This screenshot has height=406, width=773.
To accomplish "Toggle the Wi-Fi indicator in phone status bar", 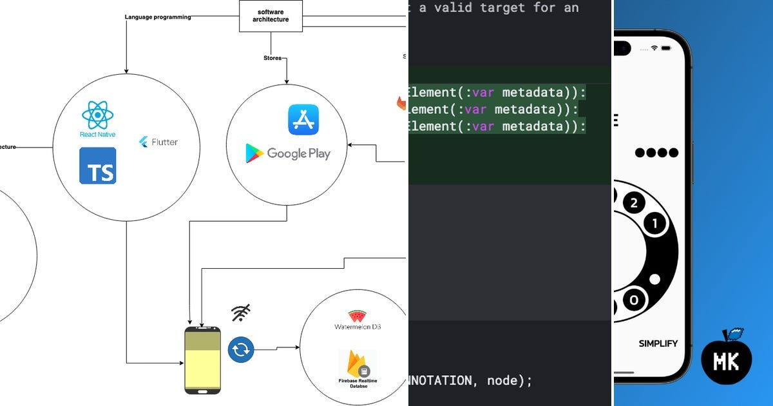I will point(654,48).
